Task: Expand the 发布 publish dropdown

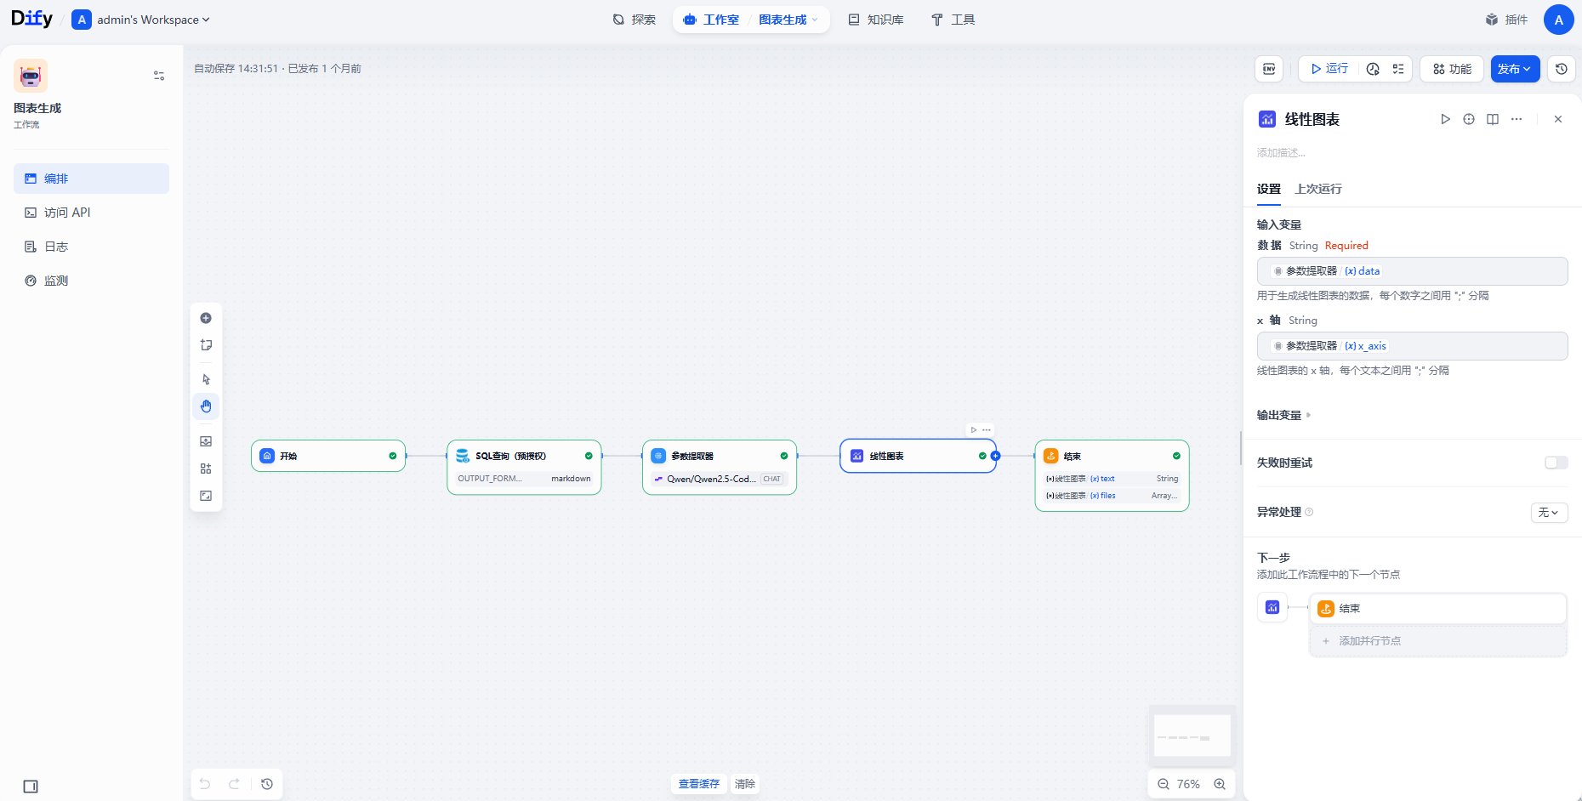Action: 1515,69
